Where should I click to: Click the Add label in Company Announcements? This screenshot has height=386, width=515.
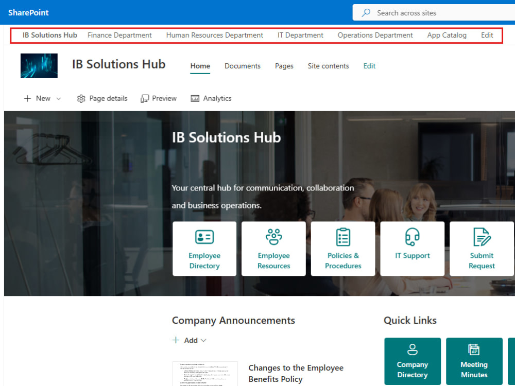click(191, 340)
